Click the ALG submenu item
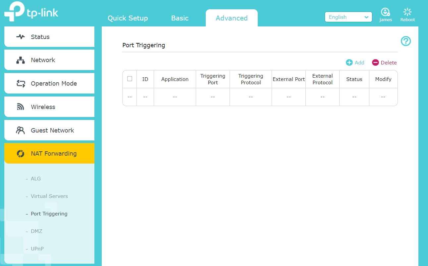Image resolution: width=428 pixels, height=266 pixels. coord(36,179)
